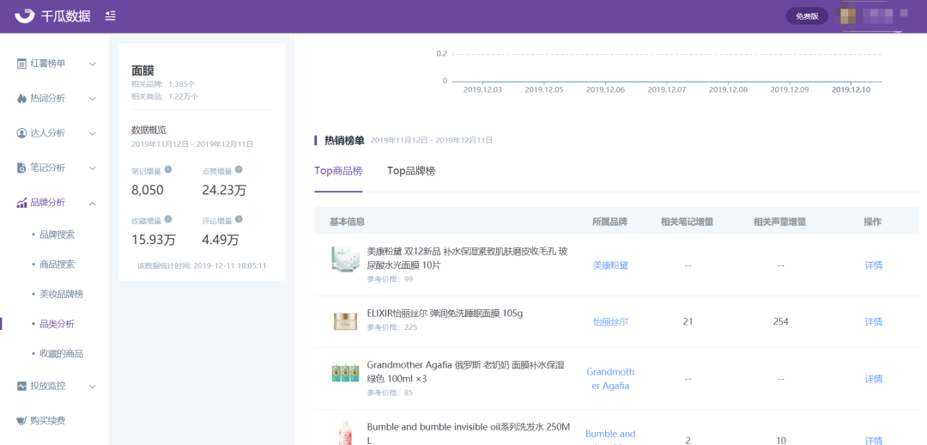Click the 热销榜单 section heading
This screenshot has height=445, width=927.
point(344,140)
